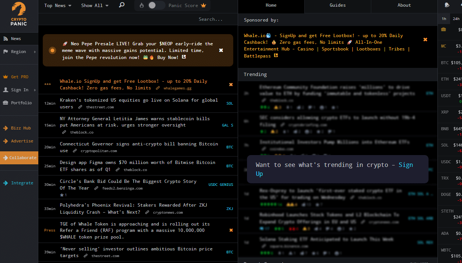Click the USDC tag on Circle's Bank Bid row
Viewport: 462px width, 263px height.
pos(213,185)
